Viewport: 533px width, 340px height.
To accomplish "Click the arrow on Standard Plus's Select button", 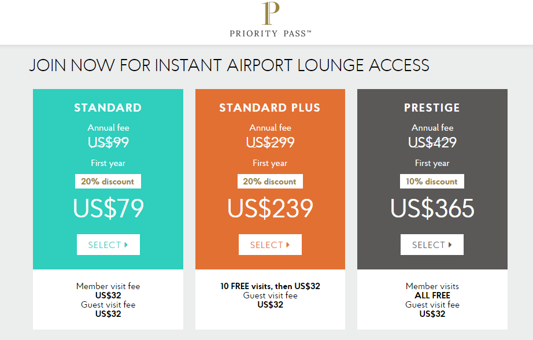I will (288, 245).
